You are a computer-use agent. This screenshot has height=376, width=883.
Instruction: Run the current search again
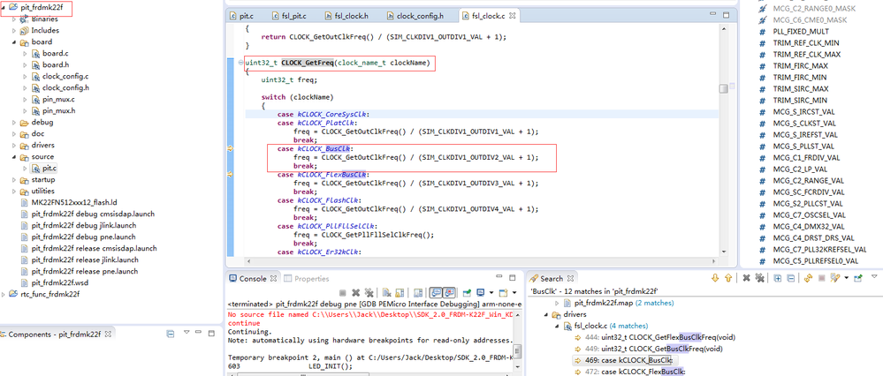808,278
